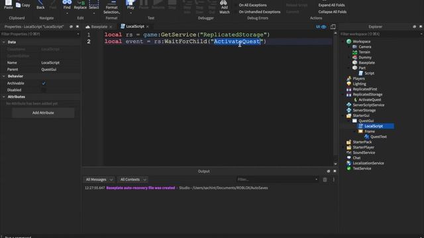Screen dimensions: 424x238
Task: Select TestService in Explorer
Action: pos(362,169)
